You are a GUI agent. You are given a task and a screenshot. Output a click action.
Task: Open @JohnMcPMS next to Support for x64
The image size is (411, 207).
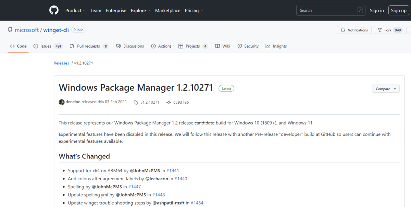tap(145, 171)
